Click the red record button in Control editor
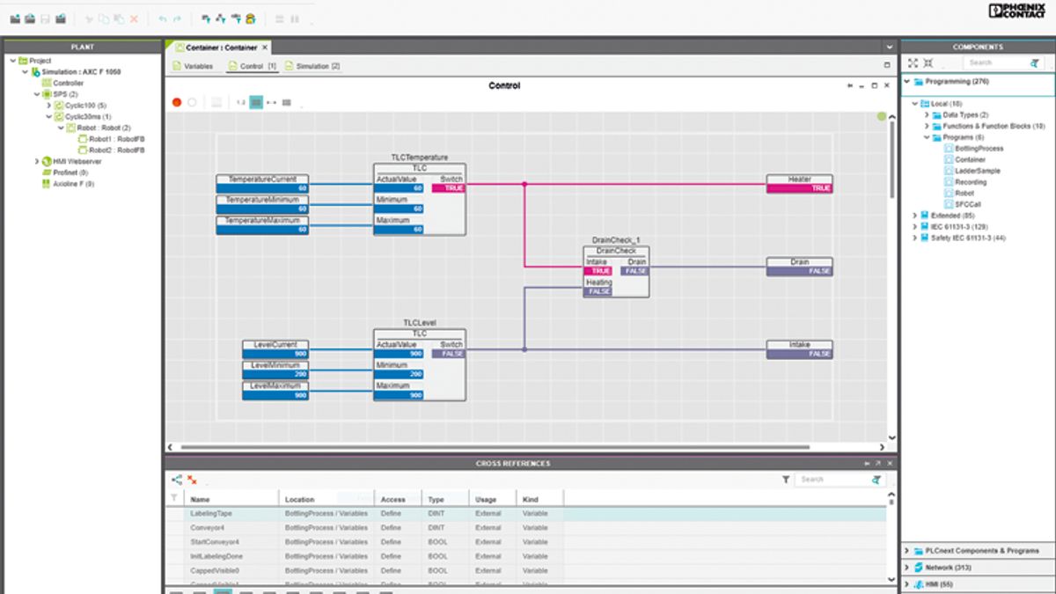This screenshot has width=1056, height=594. [177, 102]
